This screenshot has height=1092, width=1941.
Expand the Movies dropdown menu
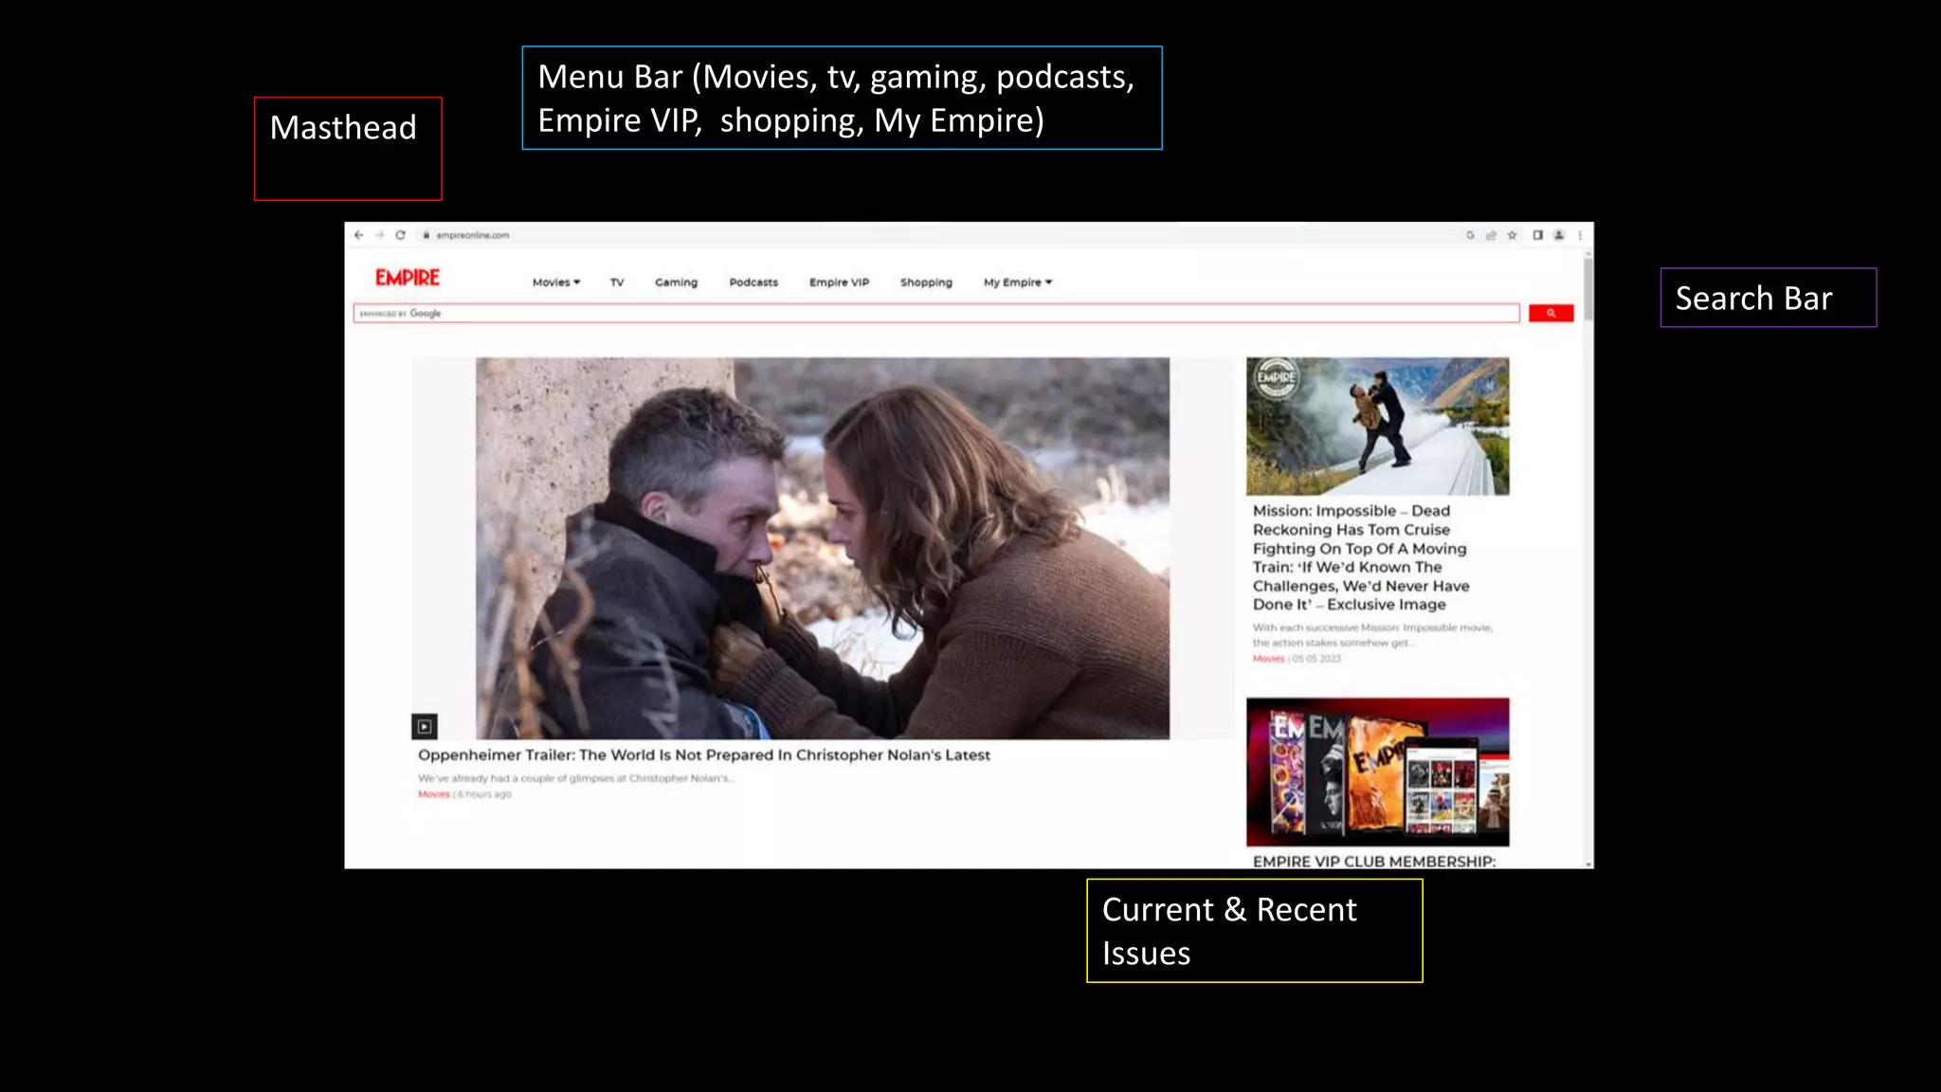pyautogui.click(x=555, y=282)
